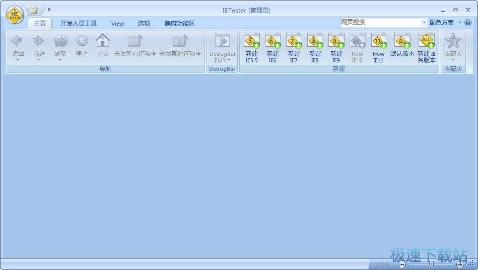Image resolution: width=478 pixels, height=270 pixels.
Task: Select the View ribbon tab
Action: pos(117,24)
